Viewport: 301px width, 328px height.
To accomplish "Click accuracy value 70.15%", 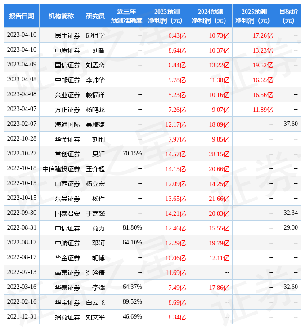I will coord(132,153).
